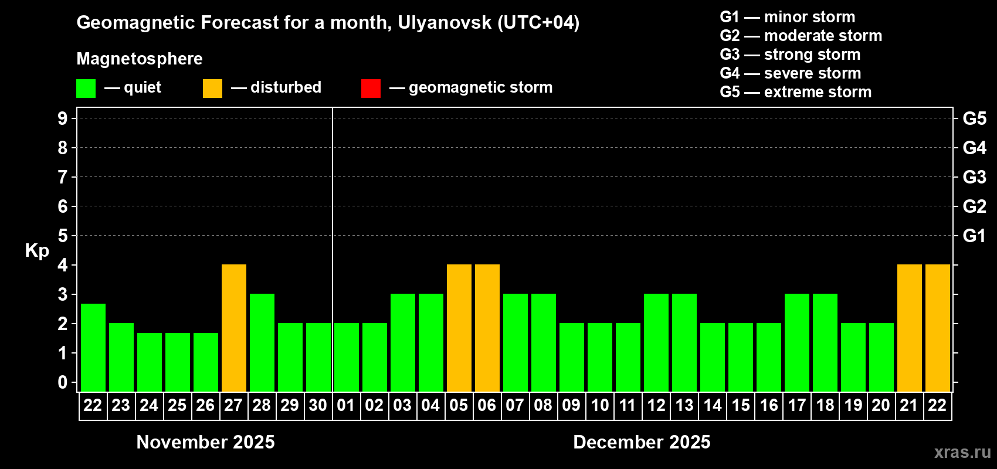Select the green bar for December 12
The image size is (997, 469).
point(656,343)
